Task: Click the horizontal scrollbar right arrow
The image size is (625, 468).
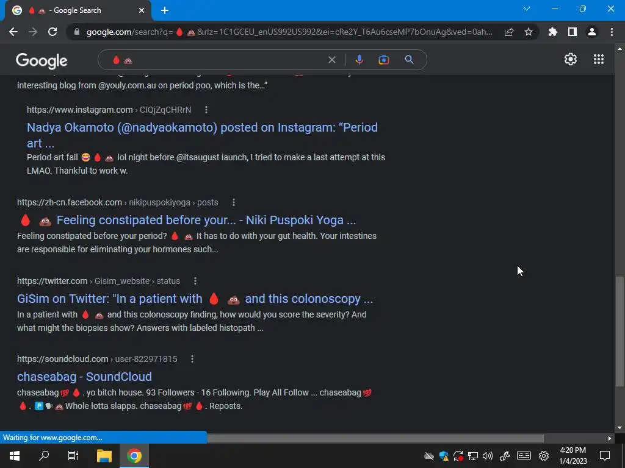Action: point(610,438)
